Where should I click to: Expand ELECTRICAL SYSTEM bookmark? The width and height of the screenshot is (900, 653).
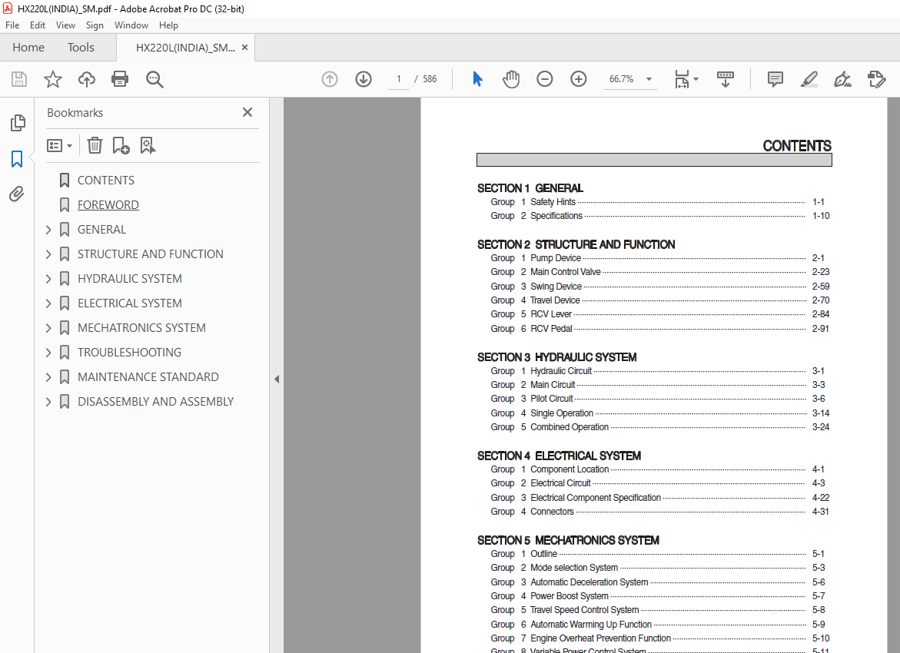[48, 303]
